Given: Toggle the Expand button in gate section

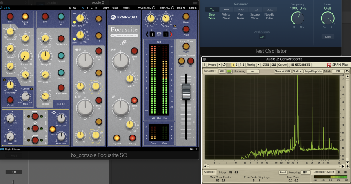Looking at the screenshot, I should pyautogui.click(x=61, y=56).
